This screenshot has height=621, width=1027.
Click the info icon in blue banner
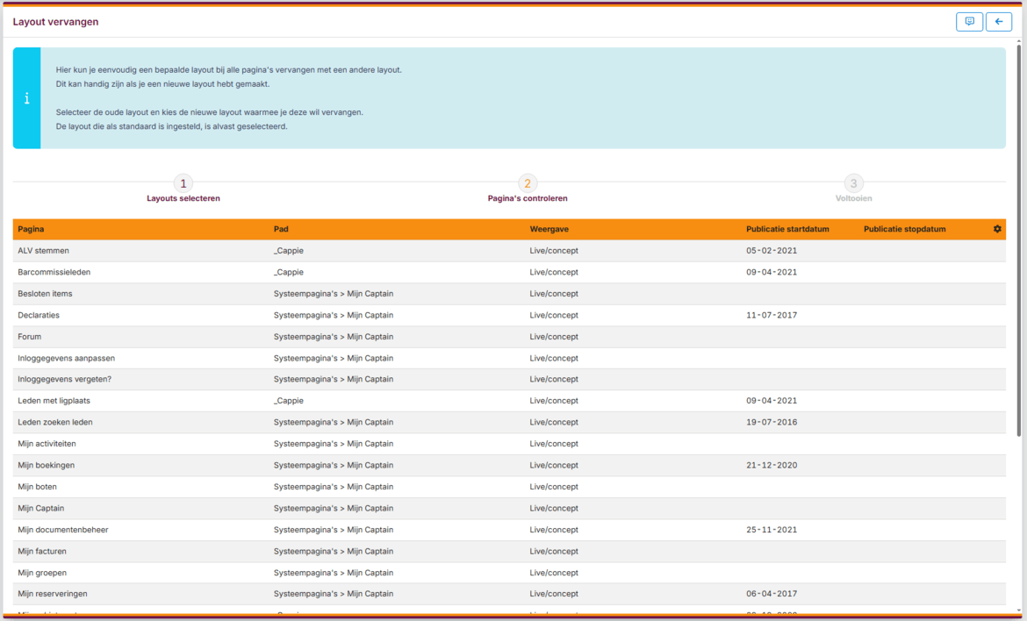(26, 98)
